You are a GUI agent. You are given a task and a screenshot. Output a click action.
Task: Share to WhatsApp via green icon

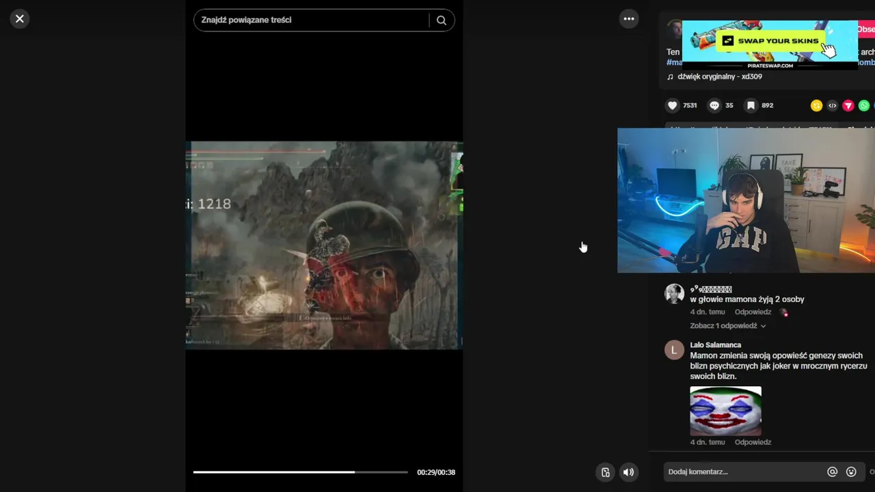864,105
